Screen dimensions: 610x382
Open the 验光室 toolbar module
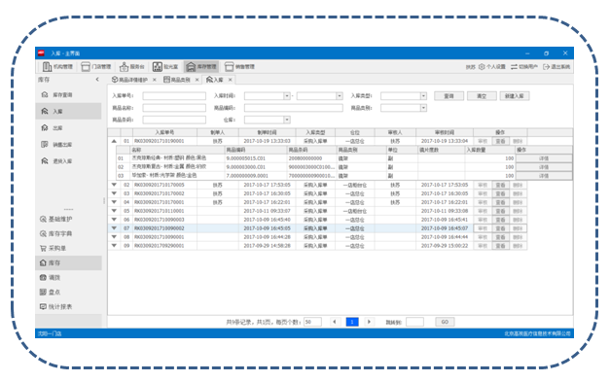(x=165, y=67)
